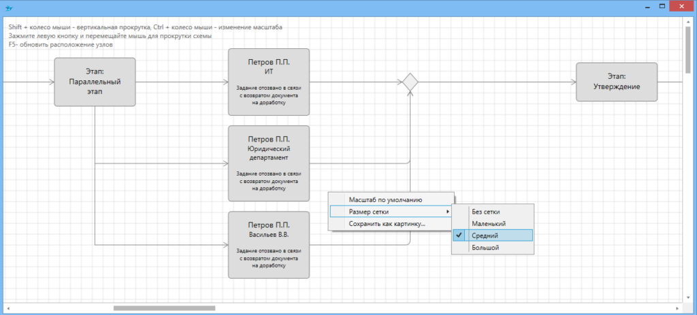This screenshot has width=697, height=315.
Task: Click the Петров П.П. ИТ task node
Action: click(269, 82)
